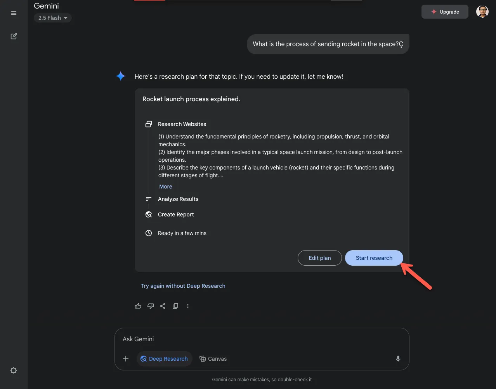The width and height of the screenshot is (496, 389).
Task: Click the Analyze Results step icon
Action: click(x=149, y=199)
